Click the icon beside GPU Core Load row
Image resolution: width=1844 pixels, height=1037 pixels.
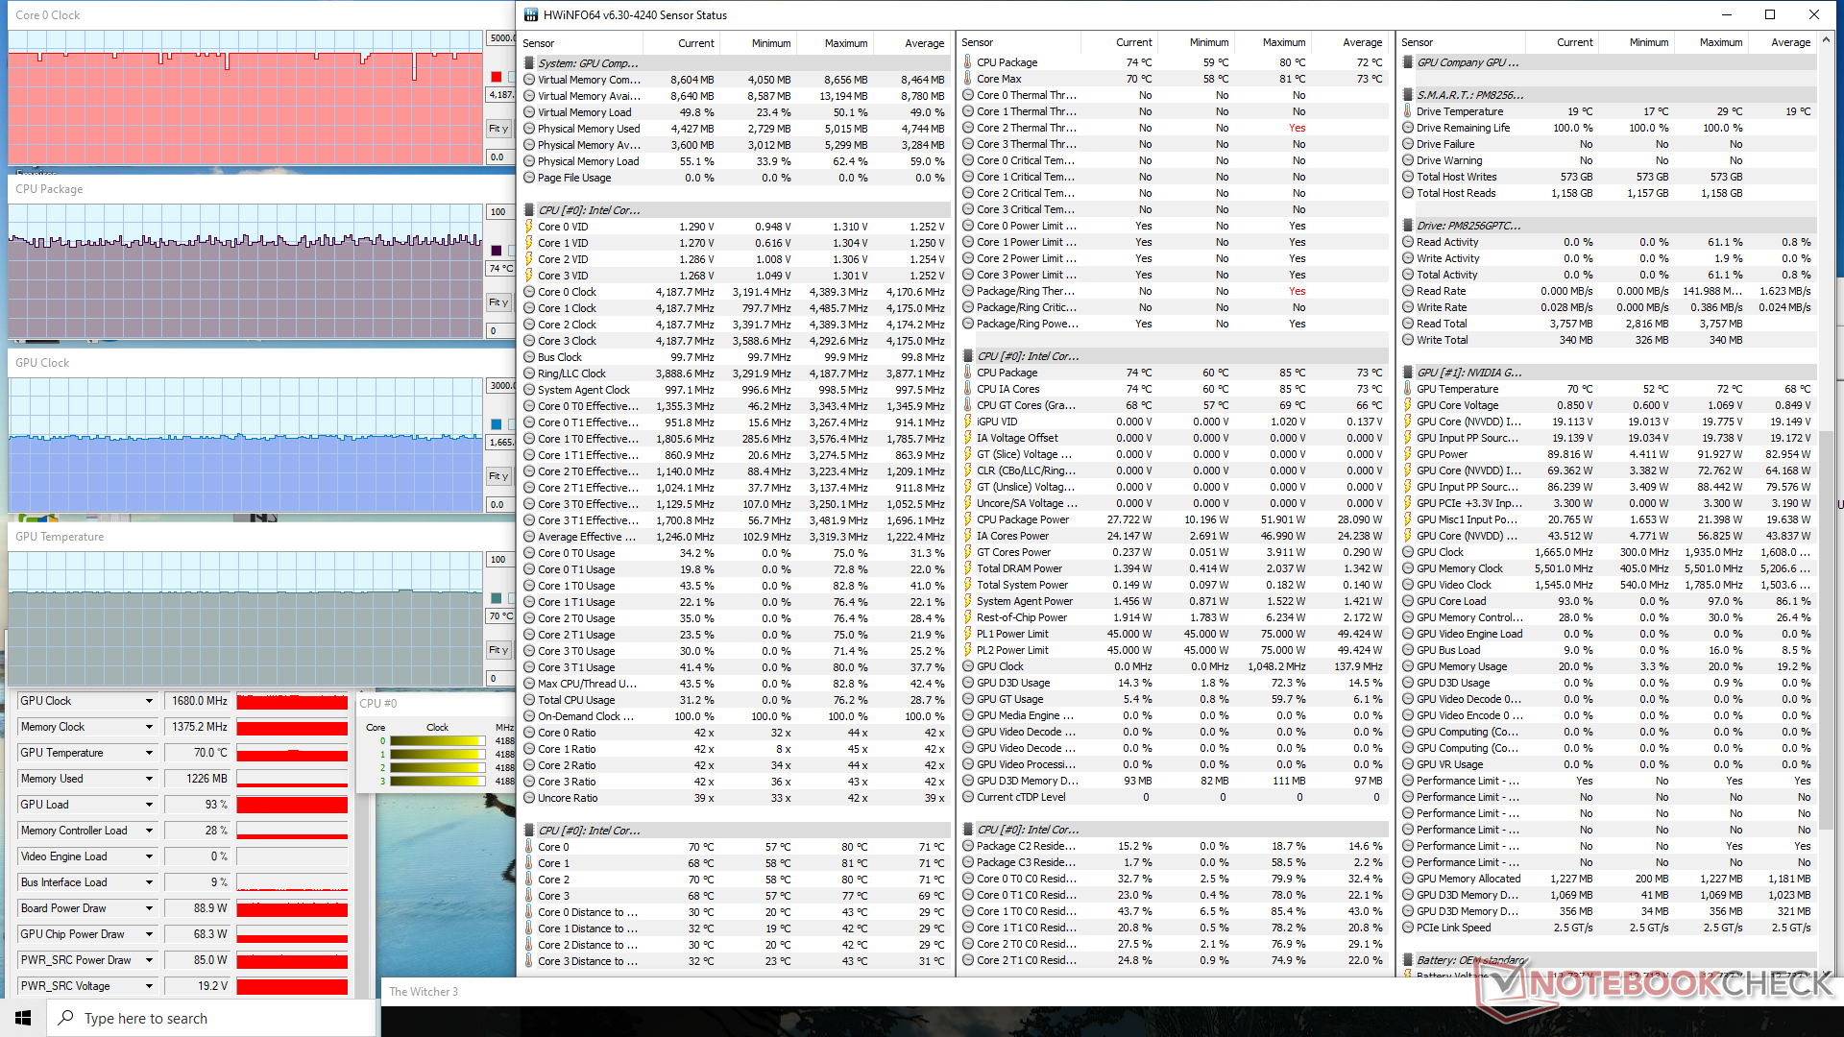click(x=1408, y=601)
